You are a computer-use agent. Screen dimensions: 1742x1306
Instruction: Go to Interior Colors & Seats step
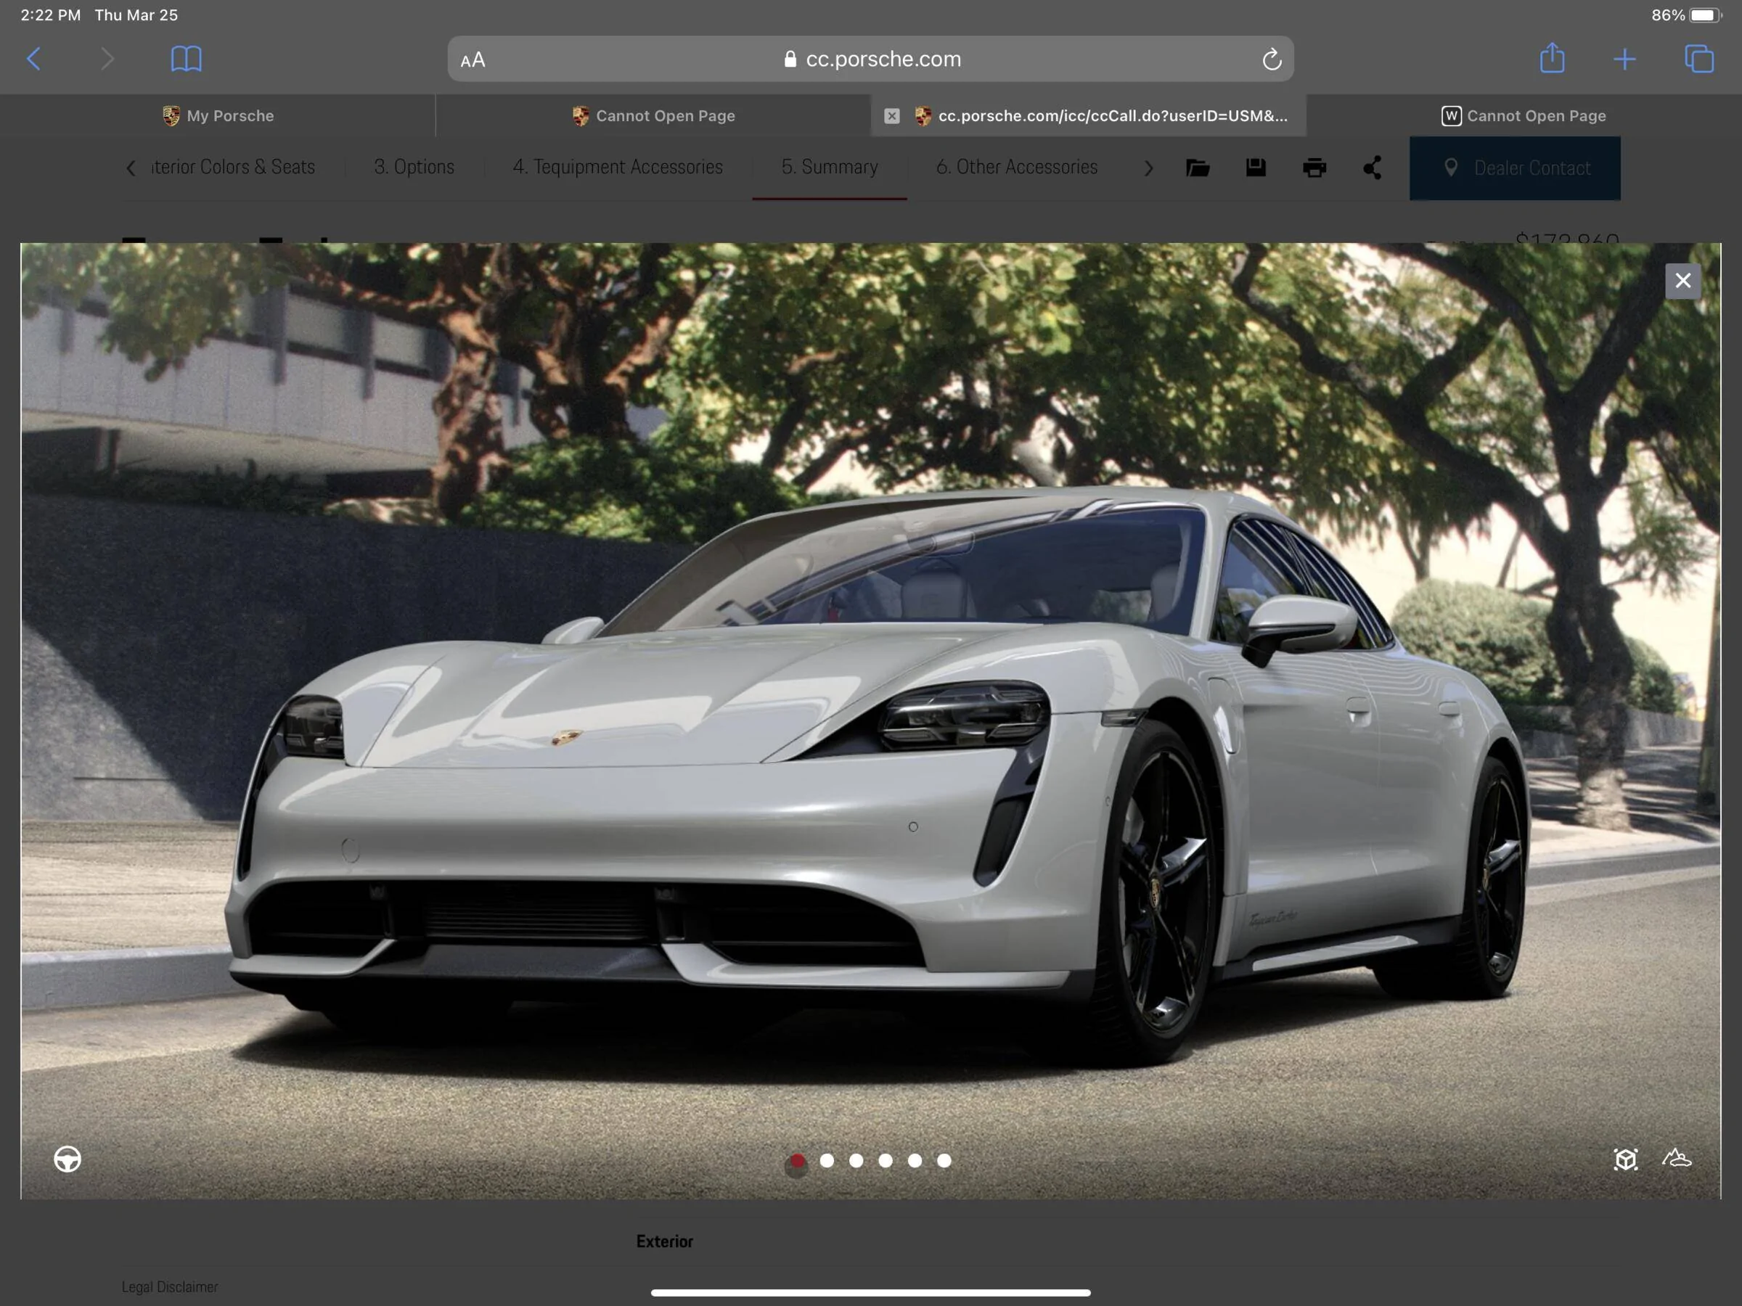233,167
